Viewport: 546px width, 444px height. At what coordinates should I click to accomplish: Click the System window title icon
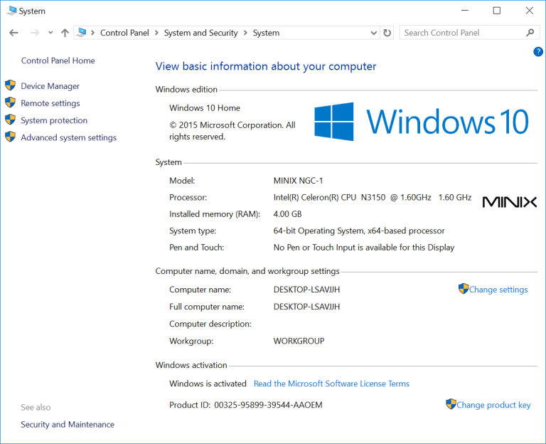11,11
